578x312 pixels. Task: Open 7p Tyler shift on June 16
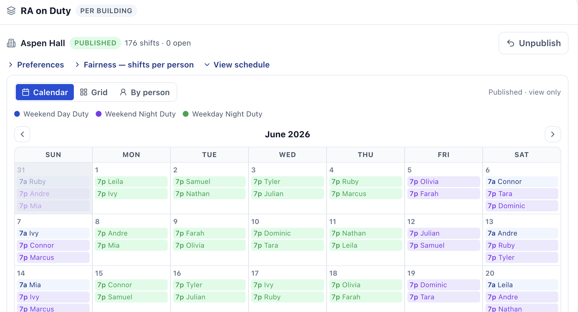pyautogui.click(x=209, y=285)
